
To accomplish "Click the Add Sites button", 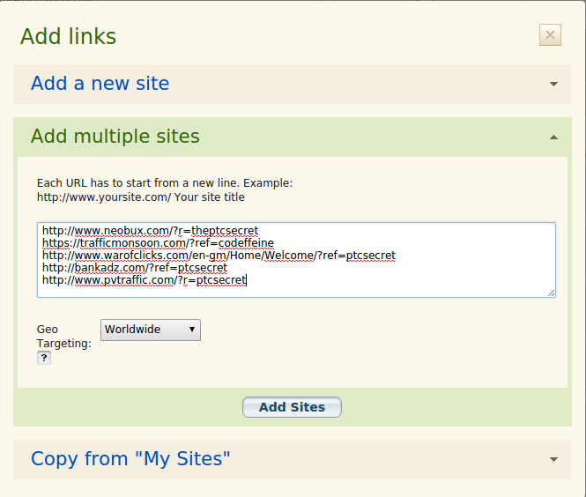I will [x=292, y=407].
